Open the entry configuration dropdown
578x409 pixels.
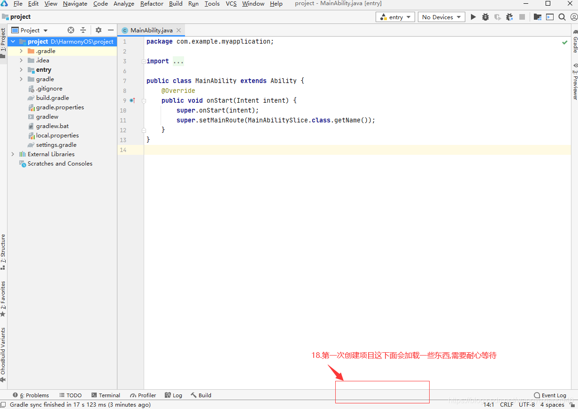click(x=395, y=17)
